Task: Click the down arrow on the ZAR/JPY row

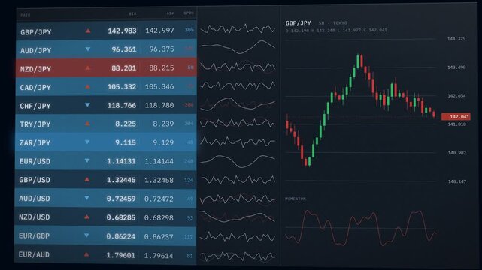Action: (x=87, y=142)
